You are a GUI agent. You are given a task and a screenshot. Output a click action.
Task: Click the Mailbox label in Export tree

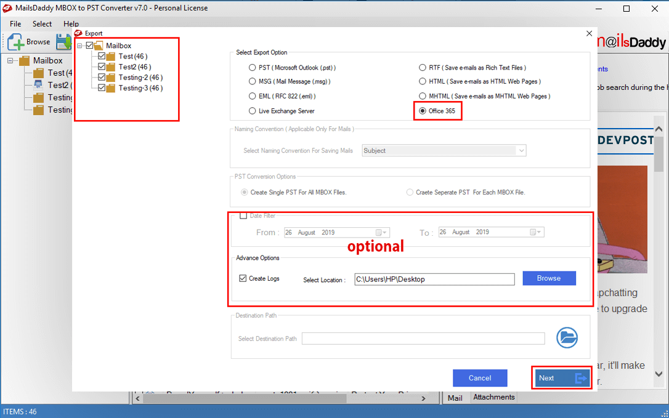point(119,46)
